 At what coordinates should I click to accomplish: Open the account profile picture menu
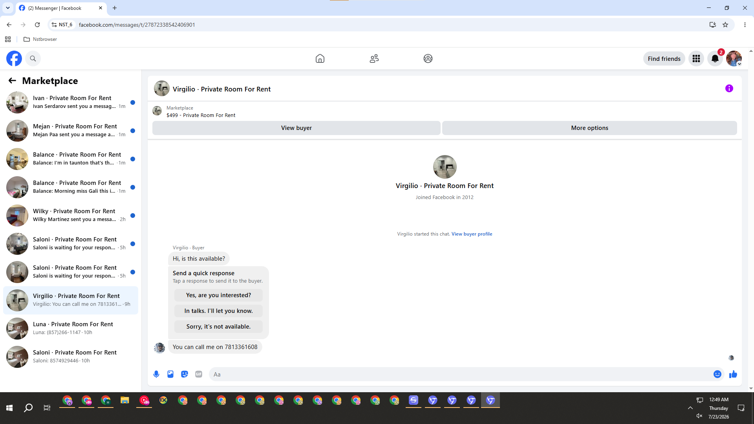(734, 58)
